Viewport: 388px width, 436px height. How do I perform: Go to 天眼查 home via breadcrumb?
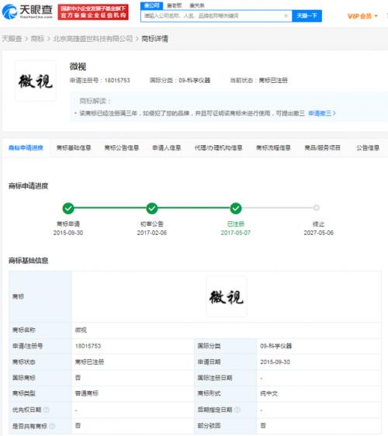12,39
